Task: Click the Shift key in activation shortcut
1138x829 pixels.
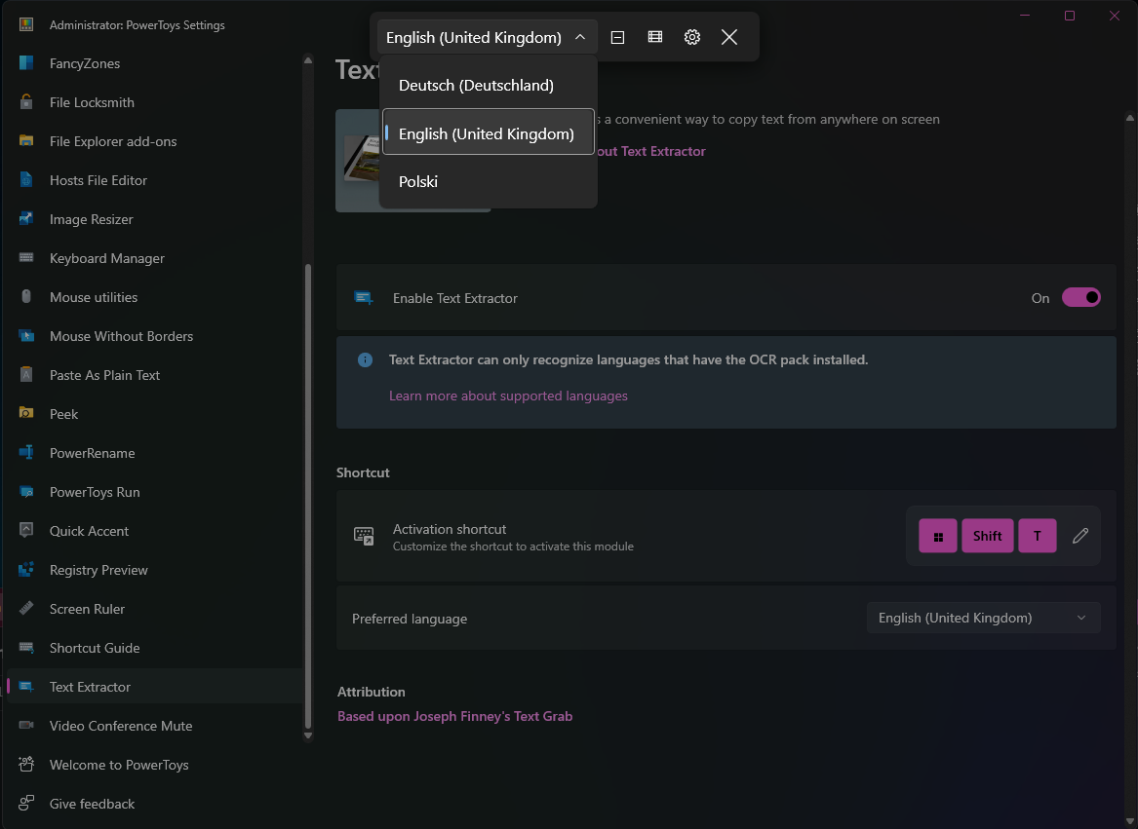Action: [987, 536]
